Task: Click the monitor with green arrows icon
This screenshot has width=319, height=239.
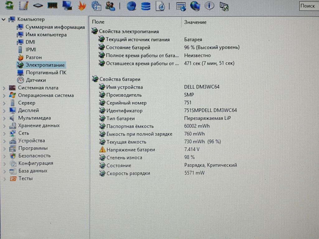Action: (224, 6)
